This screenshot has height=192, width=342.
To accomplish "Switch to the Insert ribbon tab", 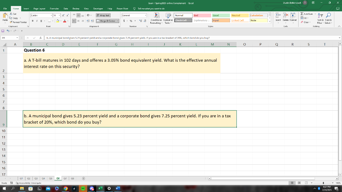I will tap(26, 9).
